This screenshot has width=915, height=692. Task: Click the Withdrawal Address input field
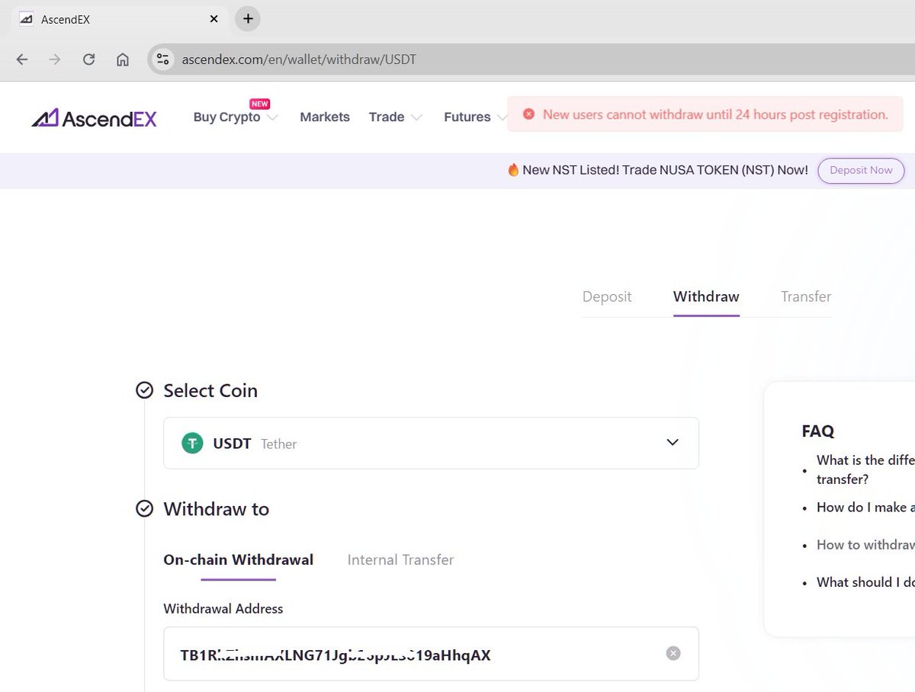point(432,654)
